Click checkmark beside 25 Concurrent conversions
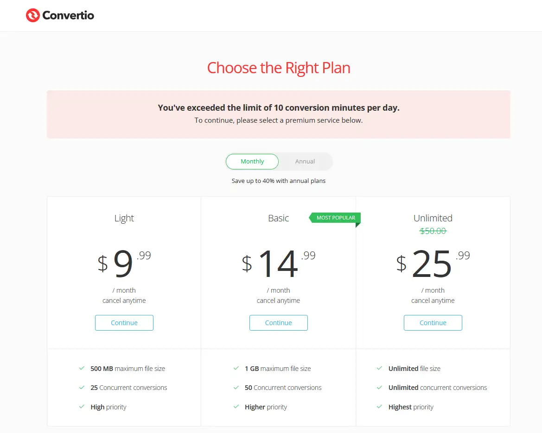 click(82, 388)
